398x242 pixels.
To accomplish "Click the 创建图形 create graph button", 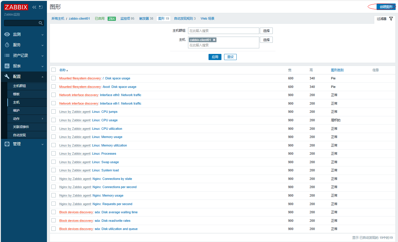I will pyautogui.click(x=386, y=7).
